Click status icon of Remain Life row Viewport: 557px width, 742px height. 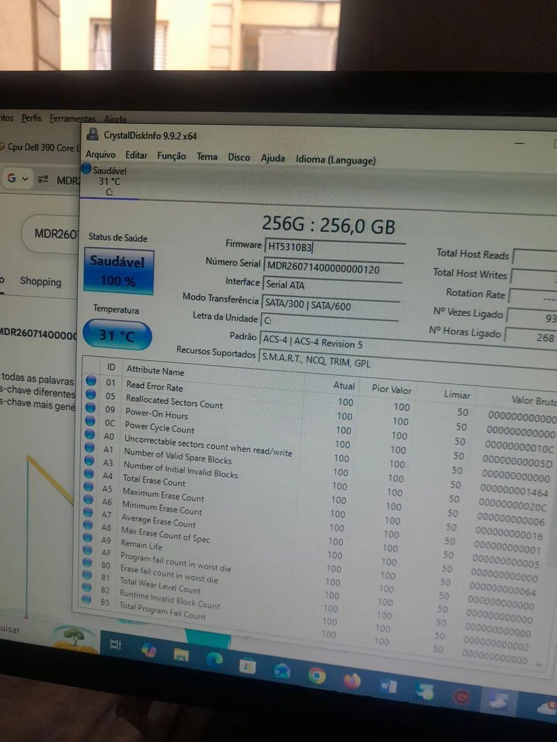pos(88,537)
